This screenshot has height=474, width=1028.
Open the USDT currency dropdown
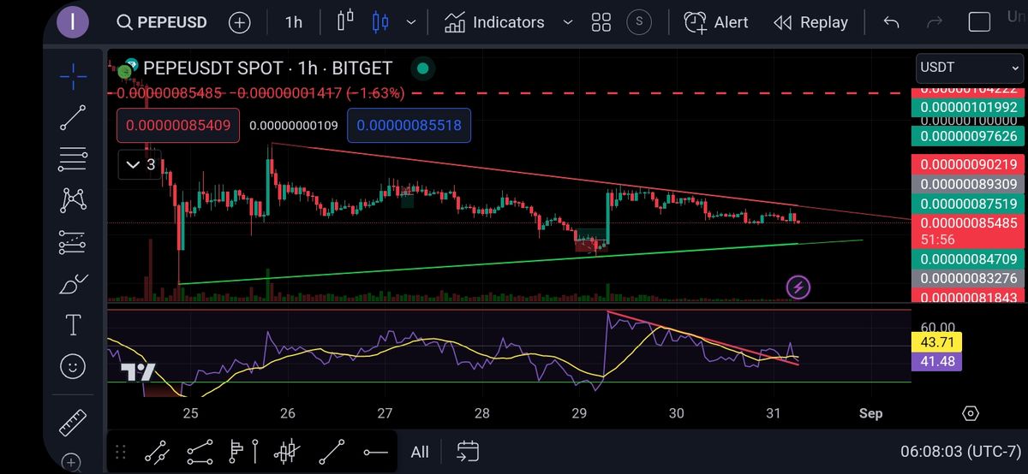969,68
